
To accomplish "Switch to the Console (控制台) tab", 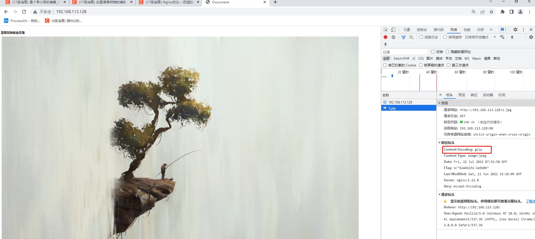I will coord(422,30).
